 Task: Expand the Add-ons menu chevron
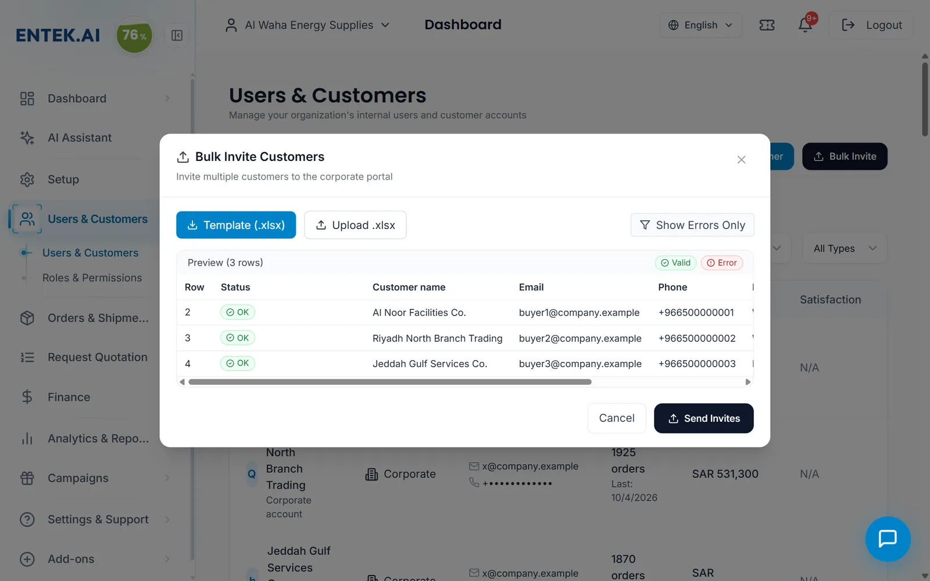click(x=167, y=559)
